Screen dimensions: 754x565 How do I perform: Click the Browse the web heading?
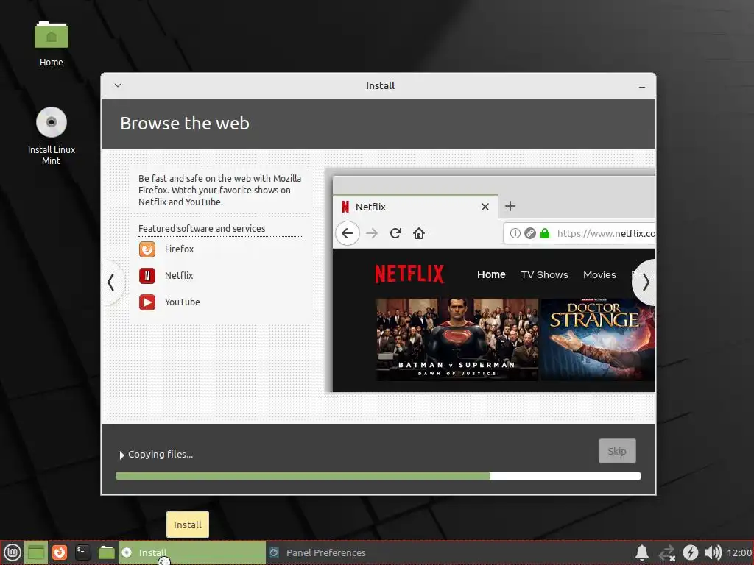[185, 124]
